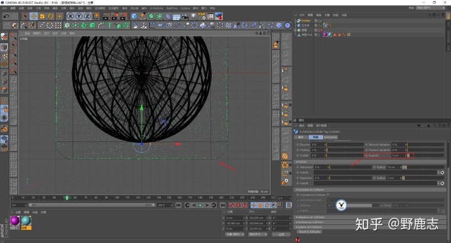Viewport: 451px width, 243px height.
Task: Select the X-Particles Collider tag on cube
Action: pos(325,25)
